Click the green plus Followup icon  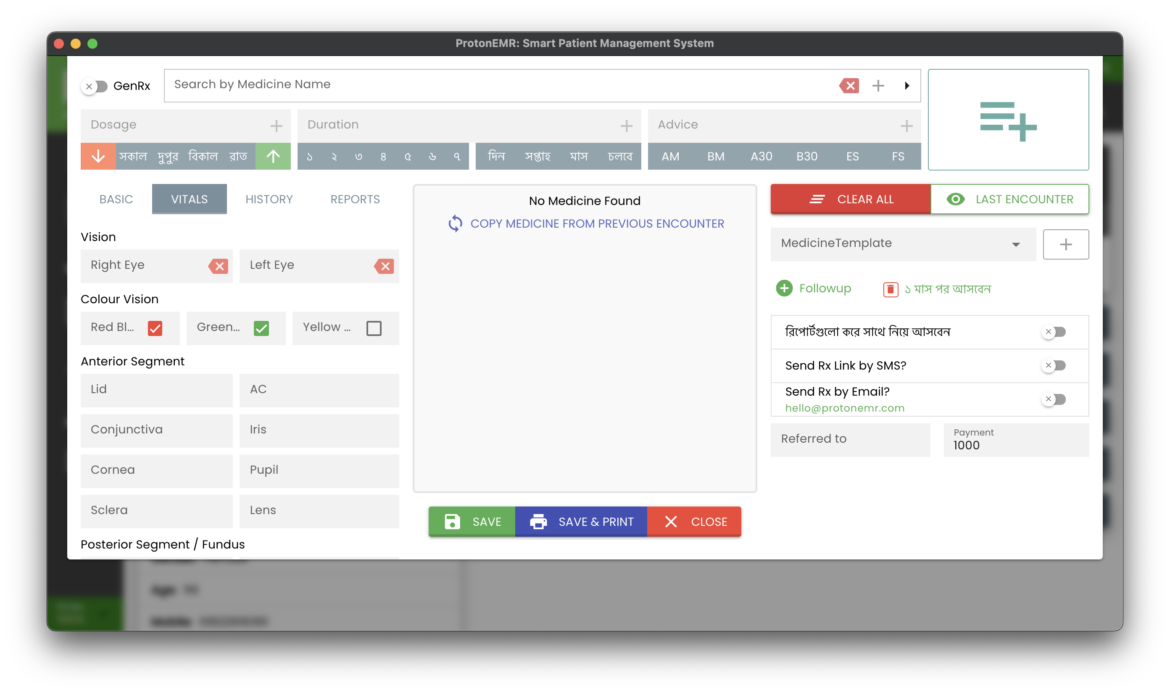point(784,288)
